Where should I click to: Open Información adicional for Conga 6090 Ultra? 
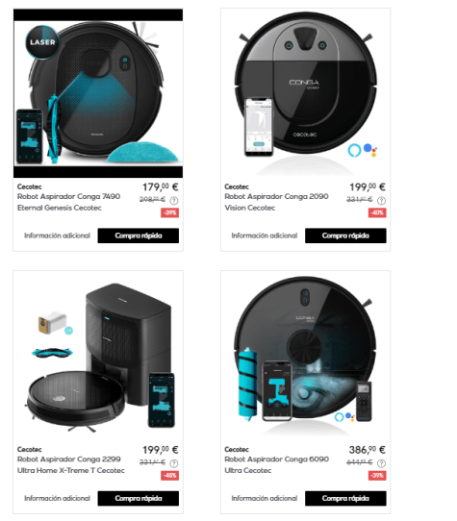click(265, 498)
